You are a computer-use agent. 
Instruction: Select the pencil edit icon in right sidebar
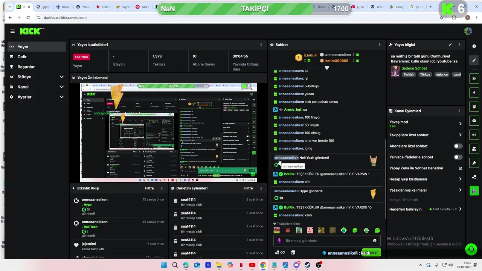coord(474,60)
